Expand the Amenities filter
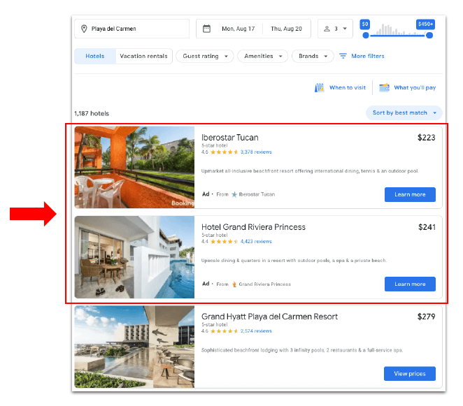The width and height of the screenshot is (463, 406). tap(262, 56)
